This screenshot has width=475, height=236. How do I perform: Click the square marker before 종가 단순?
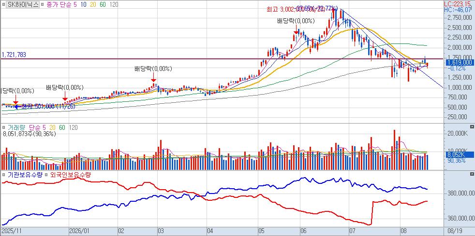click(43, 4)
